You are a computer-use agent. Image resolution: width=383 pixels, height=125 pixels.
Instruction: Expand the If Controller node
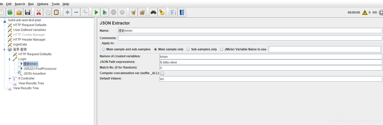coord(10,78)
